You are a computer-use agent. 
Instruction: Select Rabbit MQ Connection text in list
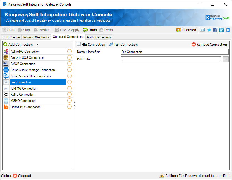pos(26,107)
